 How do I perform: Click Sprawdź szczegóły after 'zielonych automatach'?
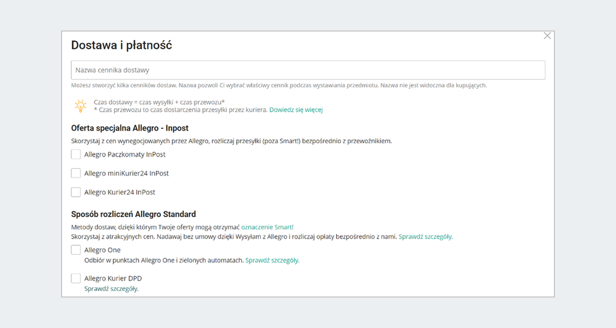[x=272, y=260]
